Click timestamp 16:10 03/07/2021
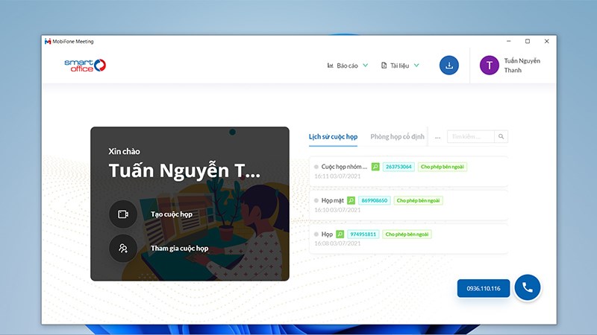This screenshot has height=335, width=597. (337, 210)
